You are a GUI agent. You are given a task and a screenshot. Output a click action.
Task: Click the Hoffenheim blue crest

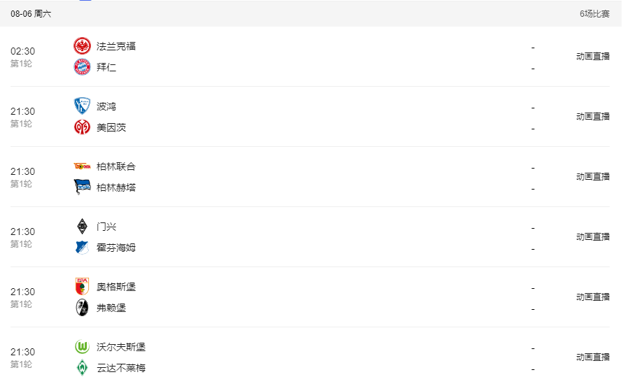click(x=82, y=248)
